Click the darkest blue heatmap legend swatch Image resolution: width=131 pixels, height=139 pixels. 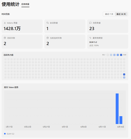[121, 55]
